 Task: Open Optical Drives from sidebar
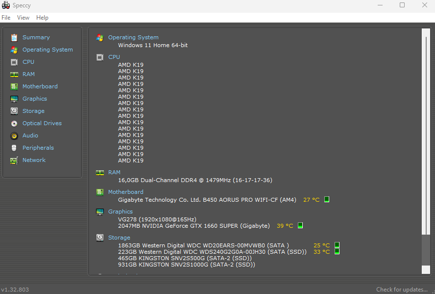[x=42, y=123]
